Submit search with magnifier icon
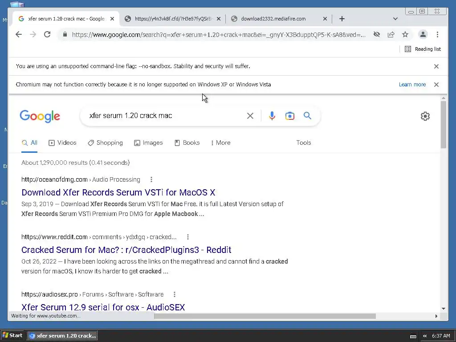This screenshot has height=342, width=456. [x=307, y=116]
